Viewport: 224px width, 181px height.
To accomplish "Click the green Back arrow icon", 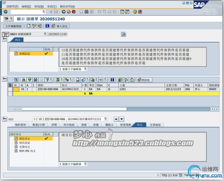I will click(x=64, y=12).
